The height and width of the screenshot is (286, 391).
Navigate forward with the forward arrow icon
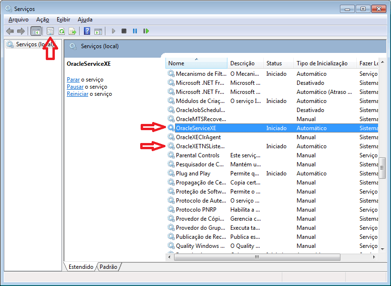[20, 31]
